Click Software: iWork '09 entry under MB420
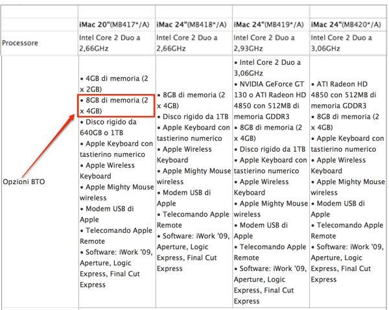Viewport: 389px width, 310px height. point(348,263)
